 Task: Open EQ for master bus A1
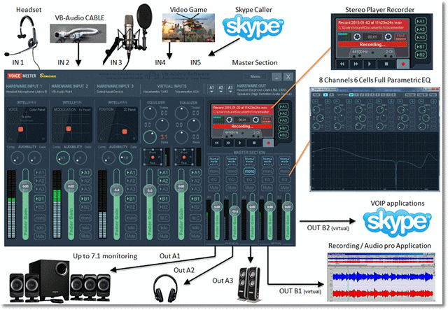(x=214, y=179)
